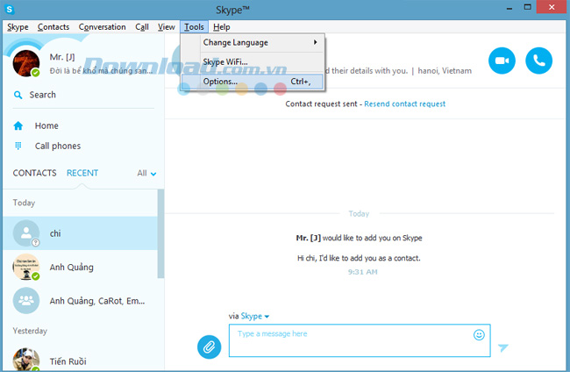Maximize the Skype window
This screenshot has height=372, width=570.
[527, 7]
